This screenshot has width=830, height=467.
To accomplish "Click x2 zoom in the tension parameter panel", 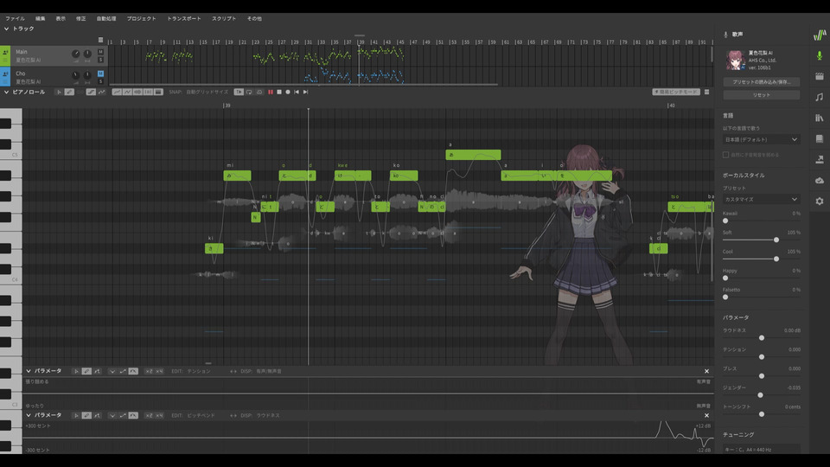I will (x=150, y=371).
